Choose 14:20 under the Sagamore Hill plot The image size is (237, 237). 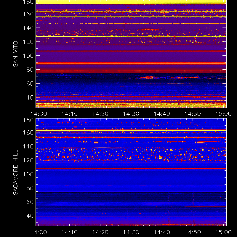(100, 232)
